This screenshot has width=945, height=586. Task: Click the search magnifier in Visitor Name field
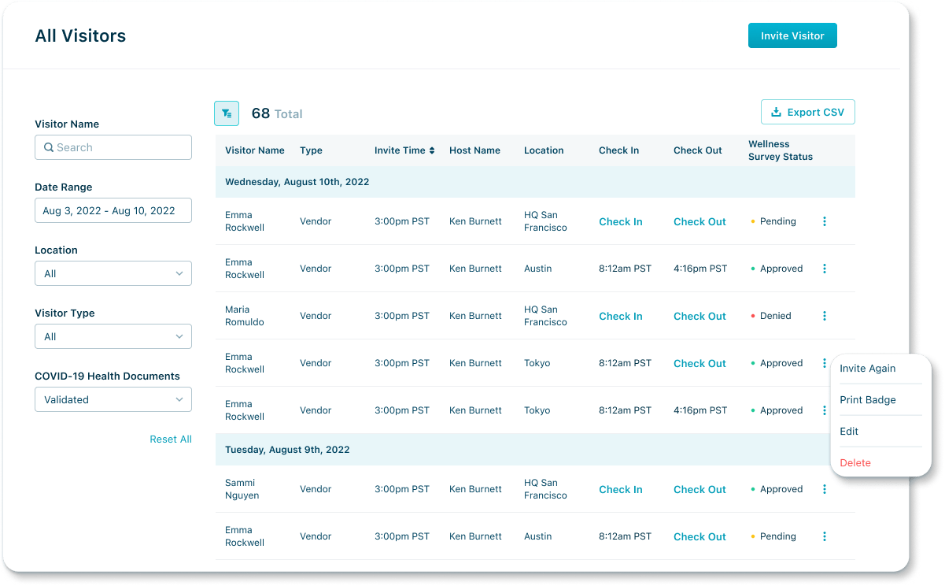click(49, 147)
